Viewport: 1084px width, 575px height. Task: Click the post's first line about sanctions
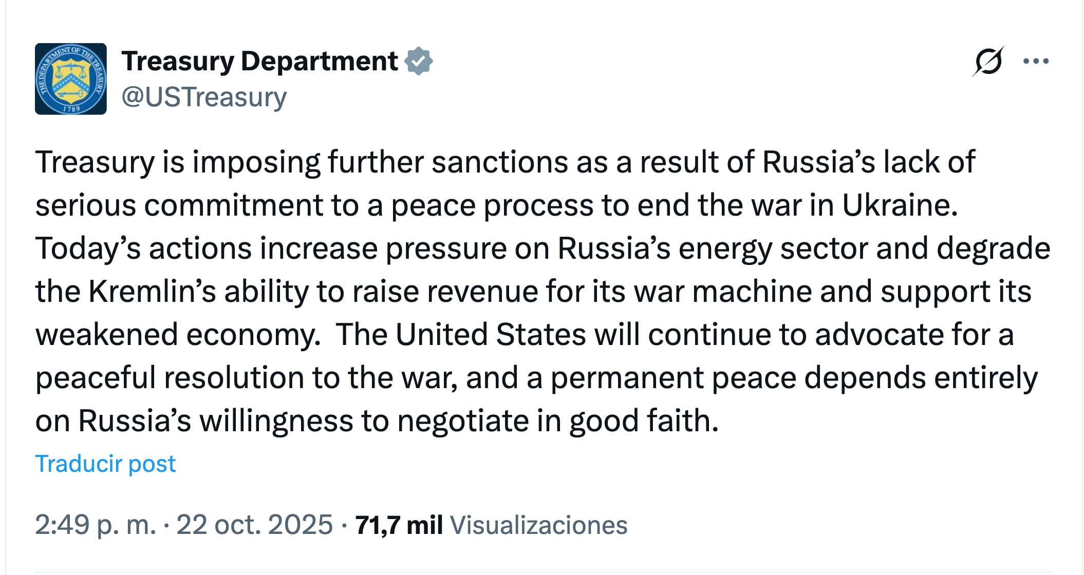point(504,162)
